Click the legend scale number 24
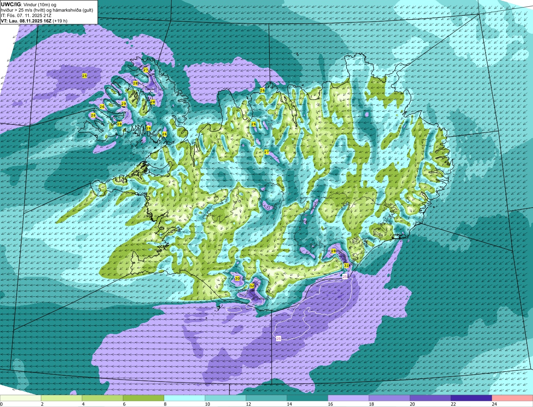 (494, 404)
